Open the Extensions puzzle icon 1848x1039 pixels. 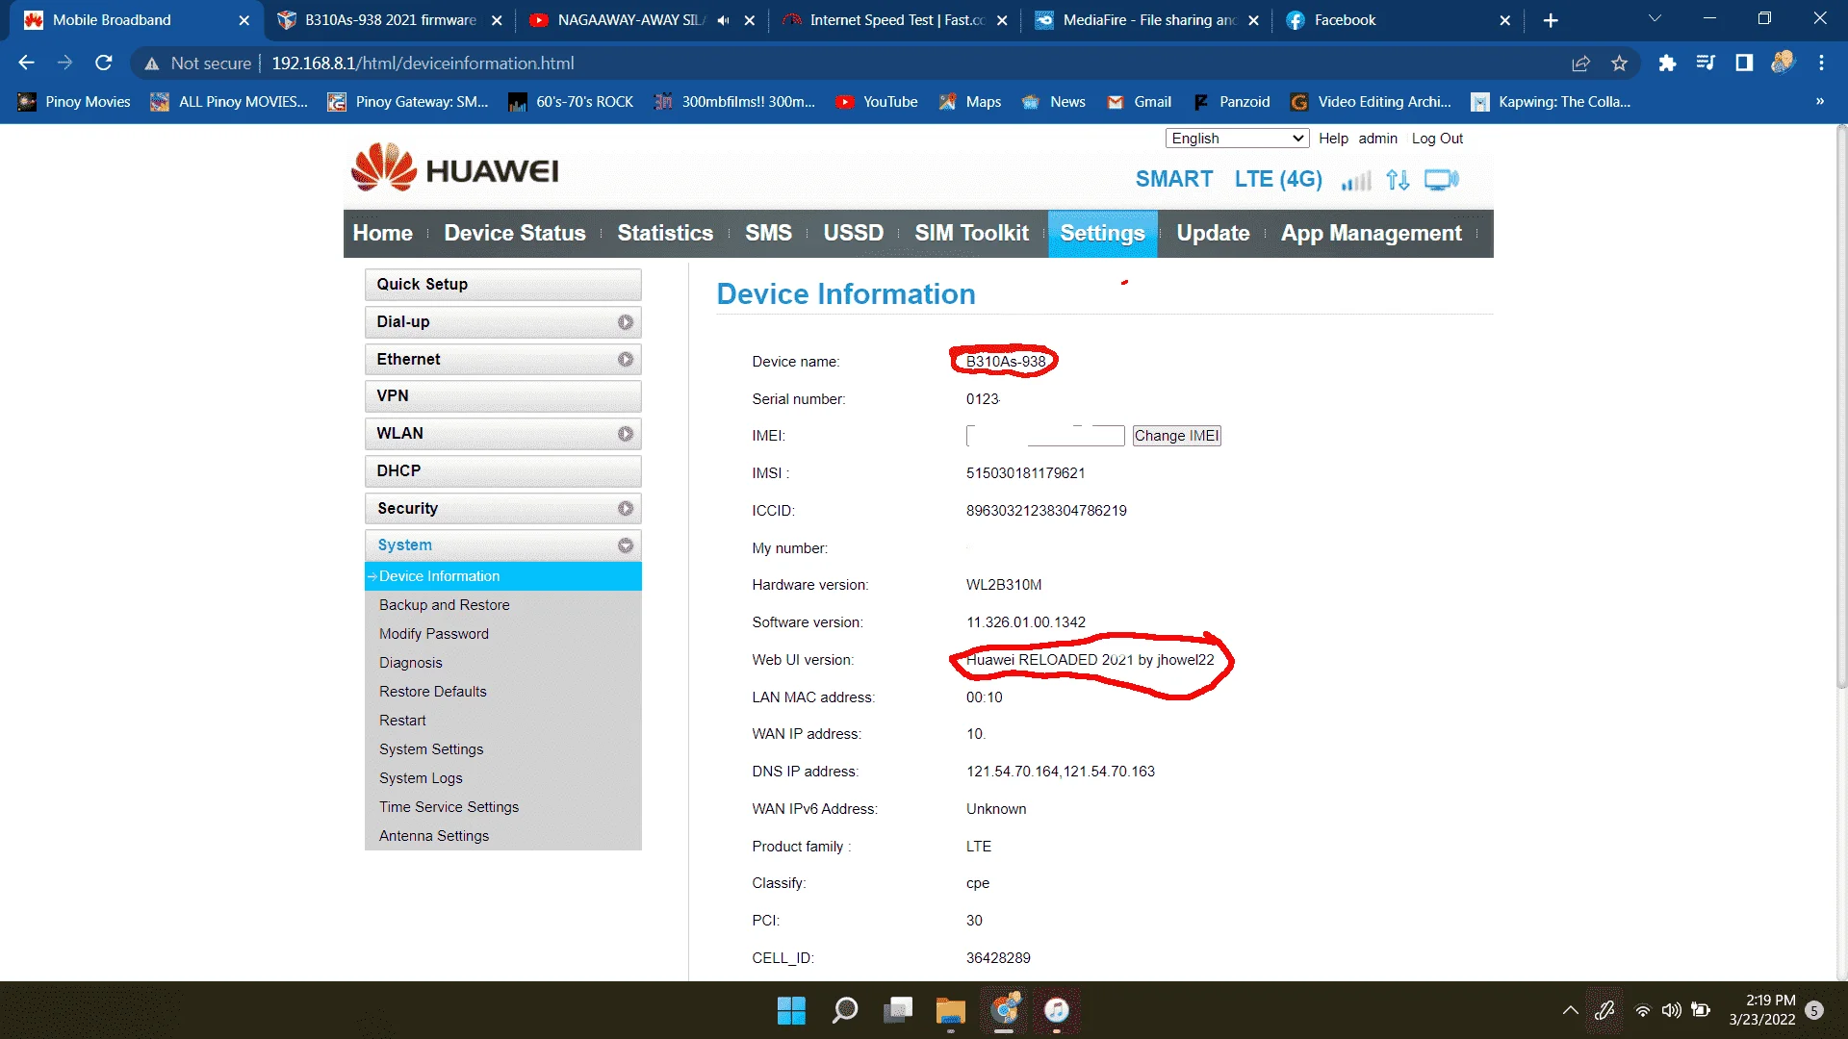click(x=1667, y=63)
